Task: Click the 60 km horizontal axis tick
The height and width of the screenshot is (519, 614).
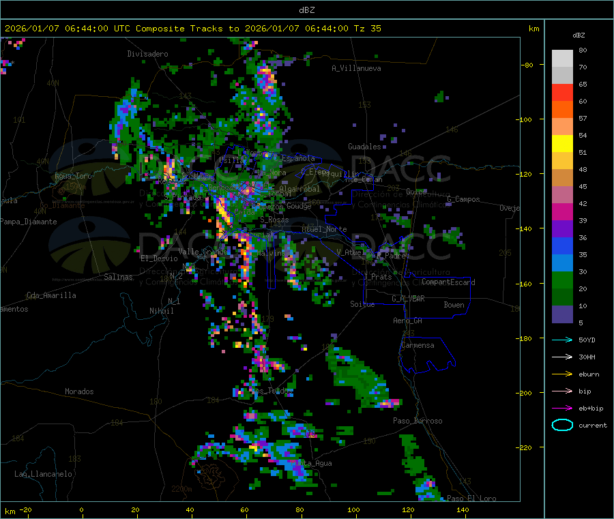Action: 244,510
